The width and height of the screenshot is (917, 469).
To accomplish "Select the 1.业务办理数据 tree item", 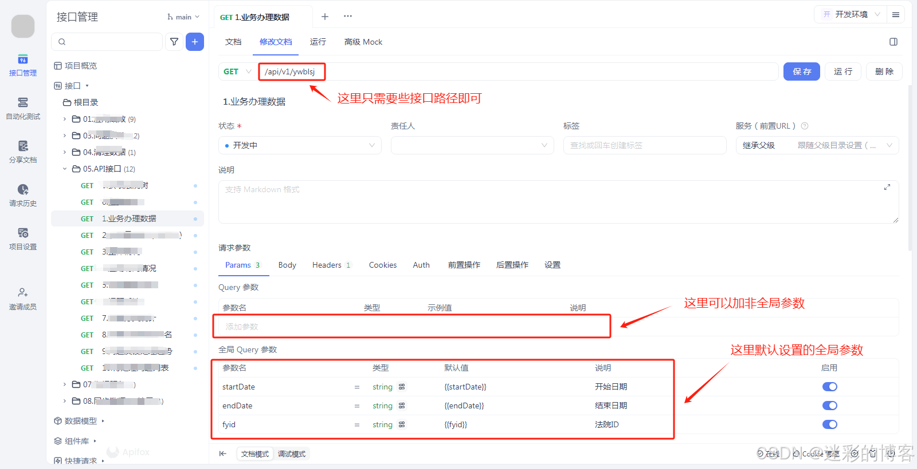I will (x=127, y=218).
